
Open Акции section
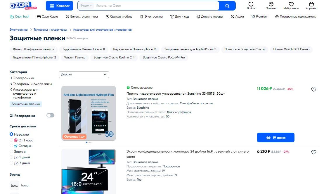(237, 16)
